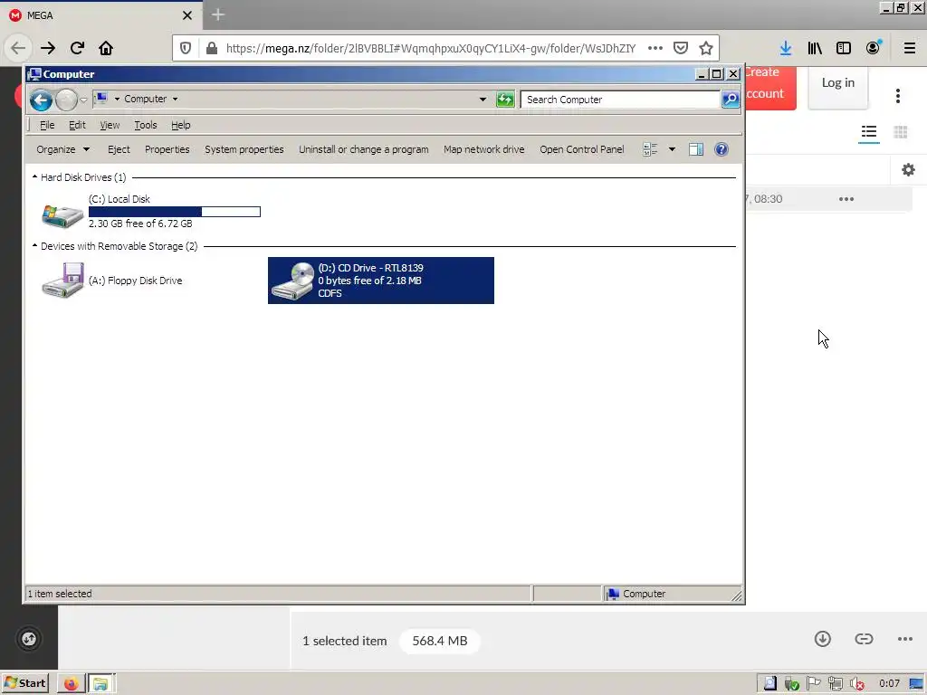Click the padlock site info icon

[211, 48]
